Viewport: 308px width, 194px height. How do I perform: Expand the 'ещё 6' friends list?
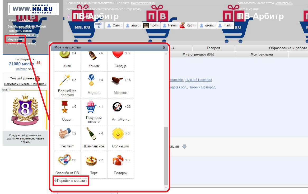99,25
